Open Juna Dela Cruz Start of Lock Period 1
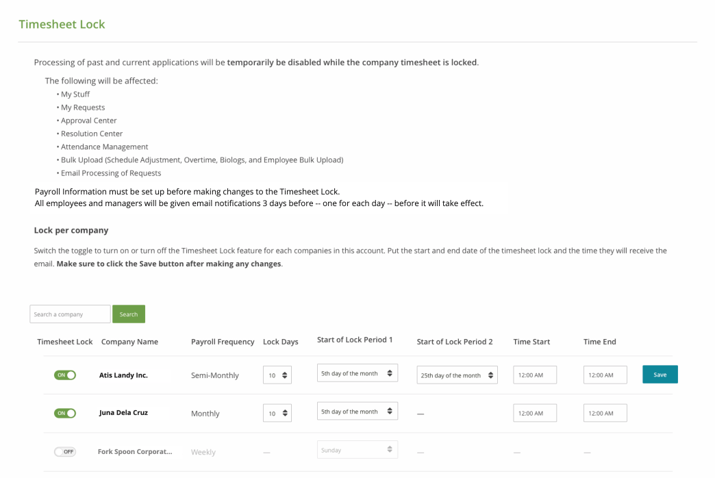The height and width of the screenshot is (478, 715). (357, 412)
